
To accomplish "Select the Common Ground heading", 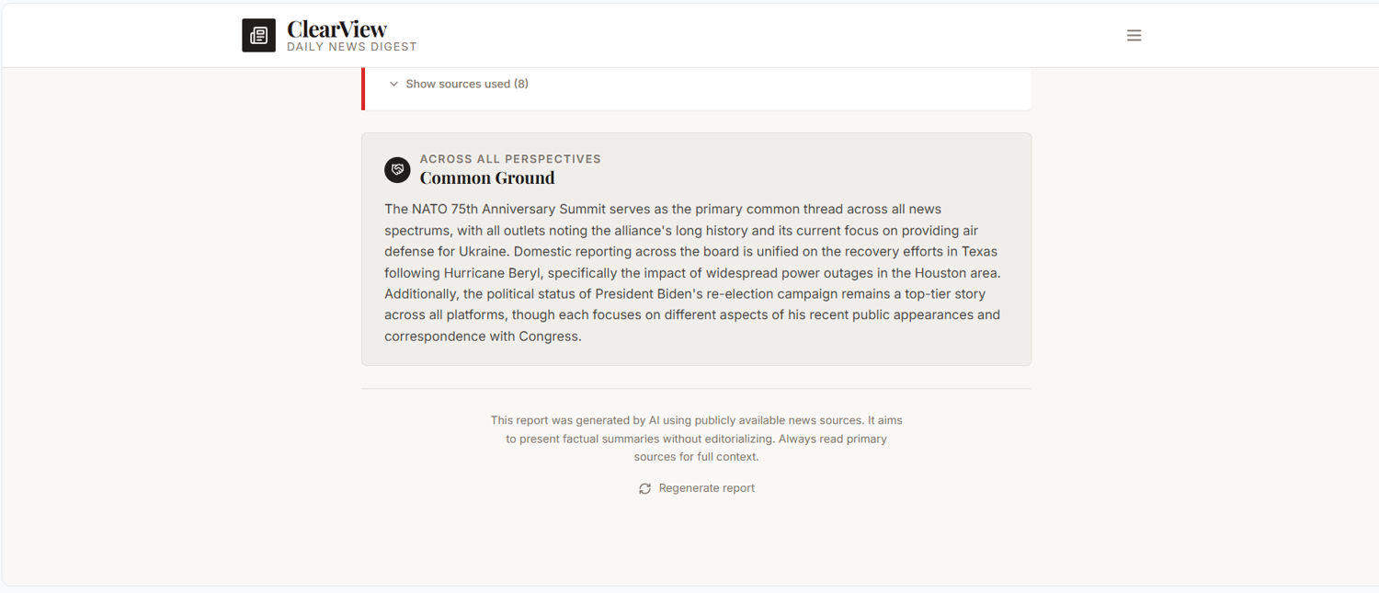I will click(487, 177).
